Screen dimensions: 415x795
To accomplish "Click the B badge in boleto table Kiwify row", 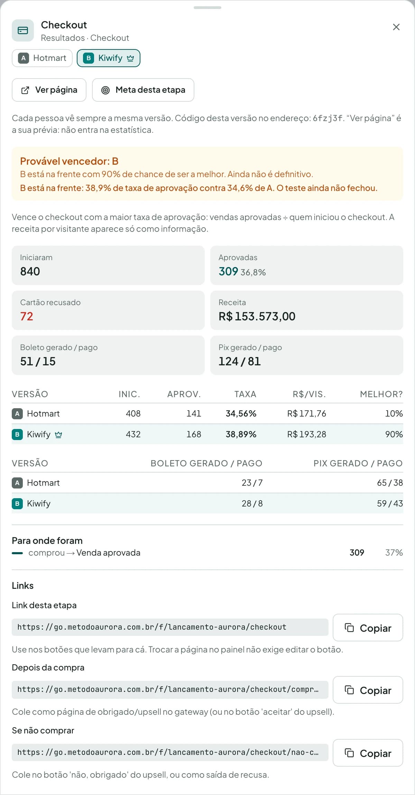I will (x=17, y=504).
